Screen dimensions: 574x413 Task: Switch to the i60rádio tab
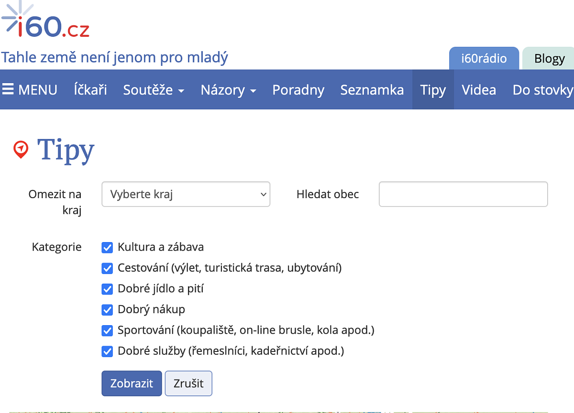point(484,58)
